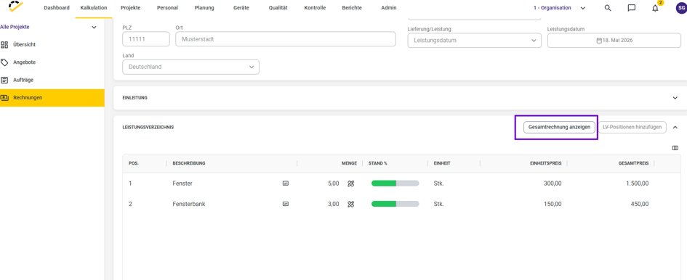
Task: Click the 300,00 unit price
Action: [553, 184]
